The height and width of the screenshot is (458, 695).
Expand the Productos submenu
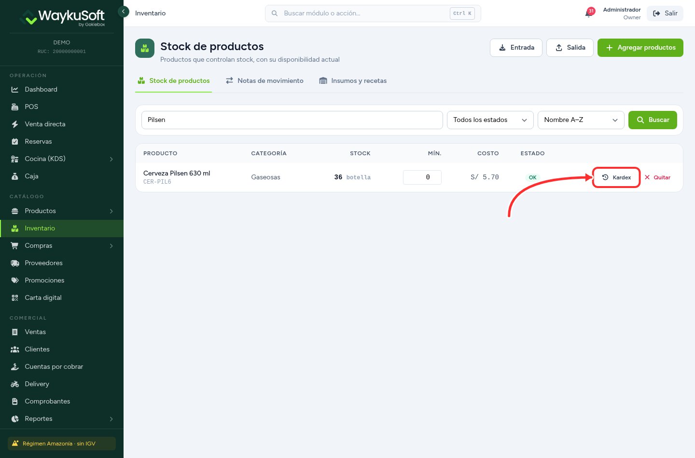tap(111, 211)
